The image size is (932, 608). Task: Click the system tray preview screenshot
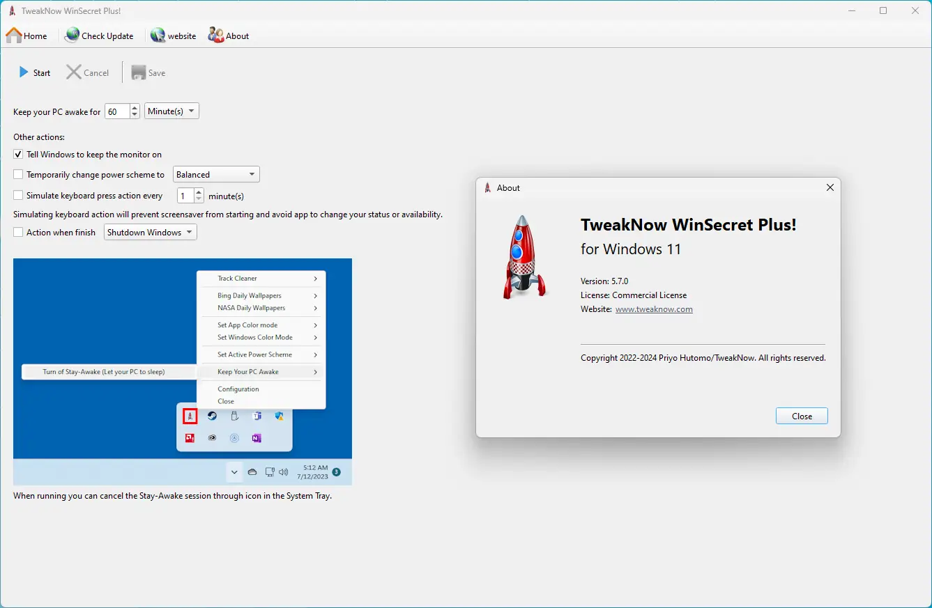[183, 372]
